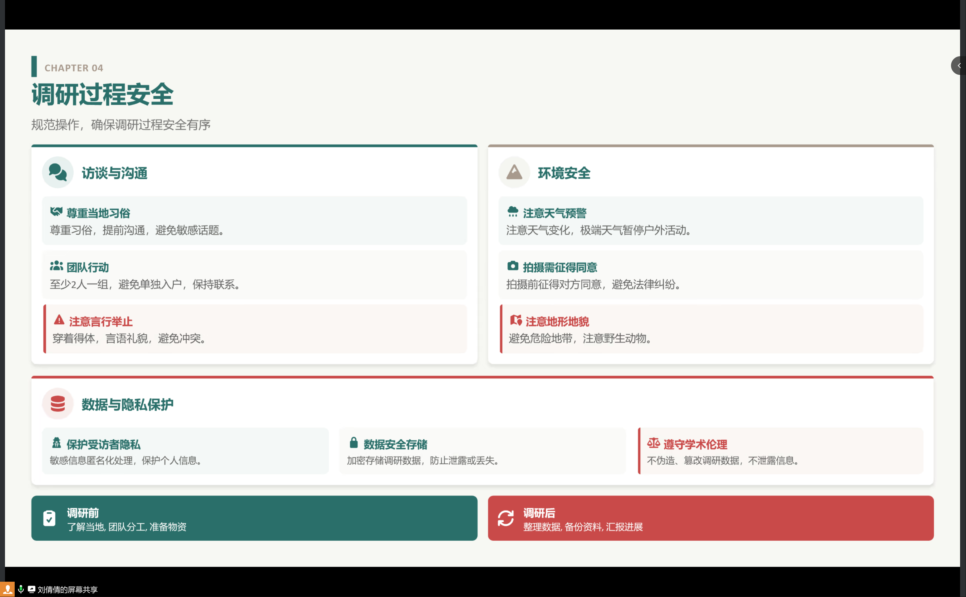Toggle the warning triangle on 注意言行举止

(59, 321)
